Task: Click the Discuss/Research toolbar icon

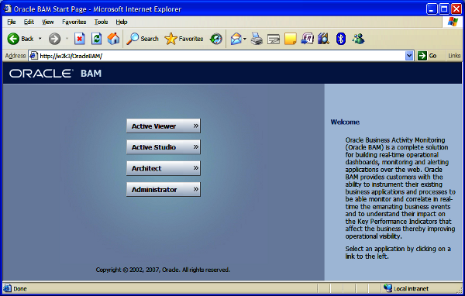Action: tap(307, 39)
